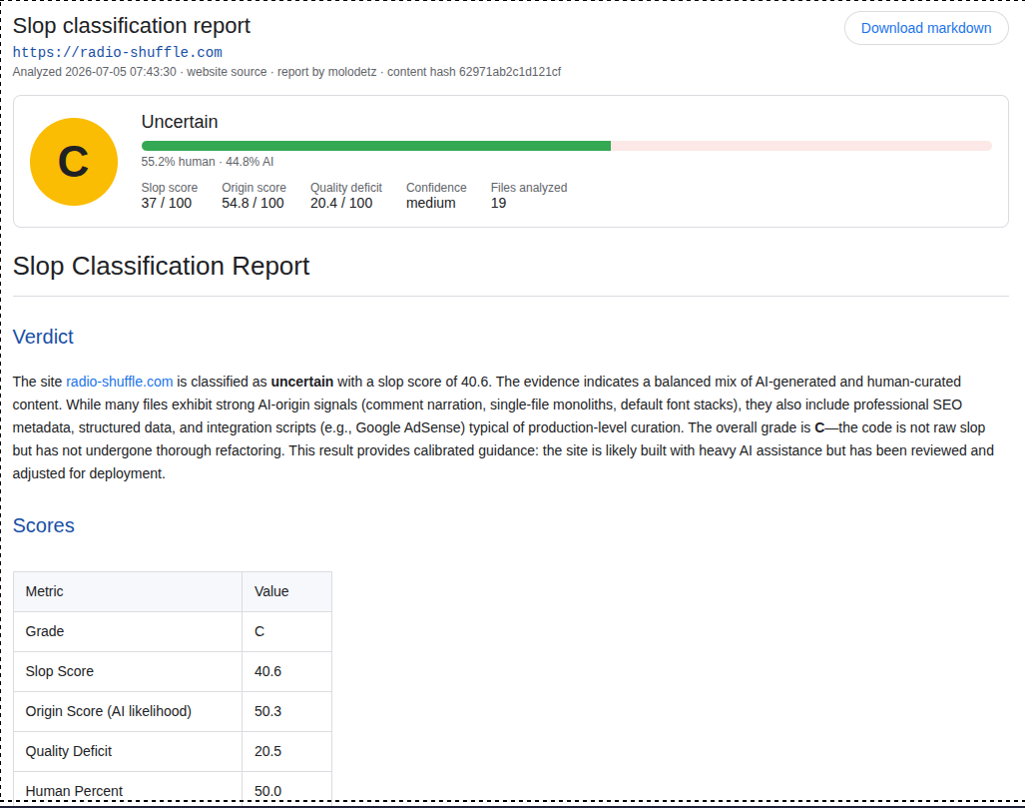This screenshot has height=808, width=1025.
Task: Click the bold word uncertain in verdict
Action: [x=302, y=382]
